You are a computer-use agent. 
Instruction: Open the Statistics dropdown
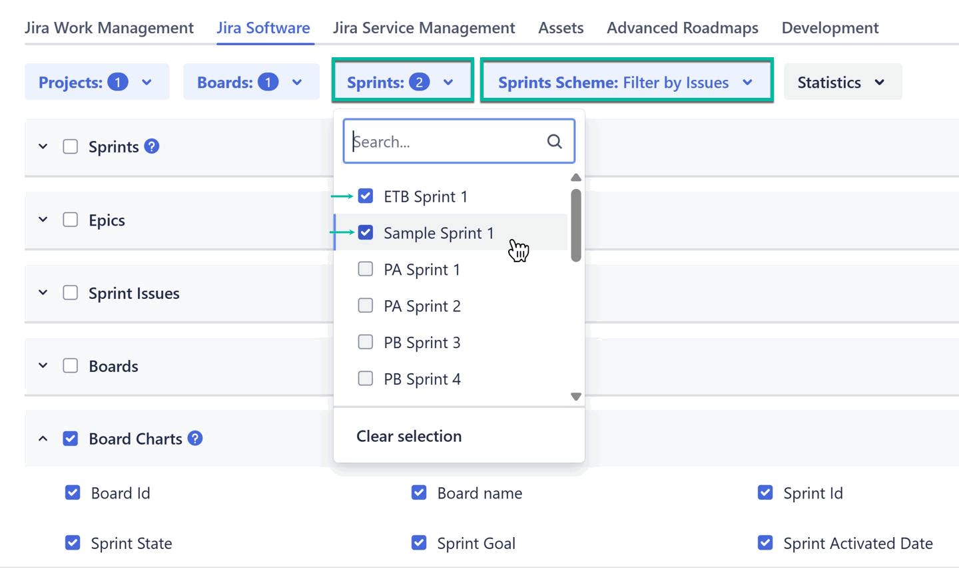(x=842, y=81)
